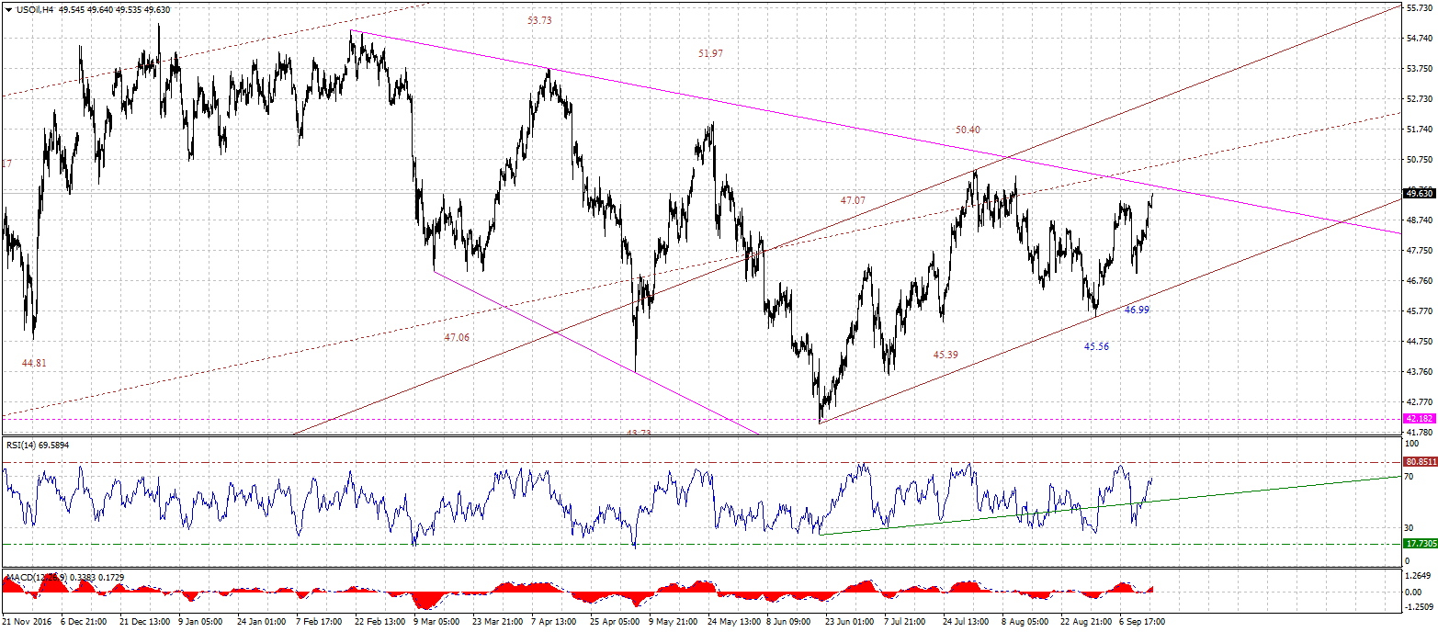Click 46.760 on the price axis
The width and height of the screenshot is (1438, 632).
click(1420, 280)
